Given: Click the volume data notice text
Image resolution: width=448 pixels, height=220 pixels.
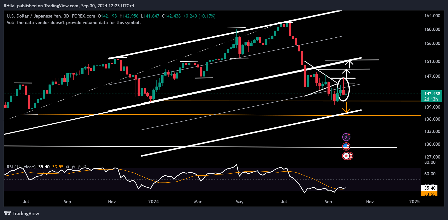Looking at the screenshot, I should [74, 23].
